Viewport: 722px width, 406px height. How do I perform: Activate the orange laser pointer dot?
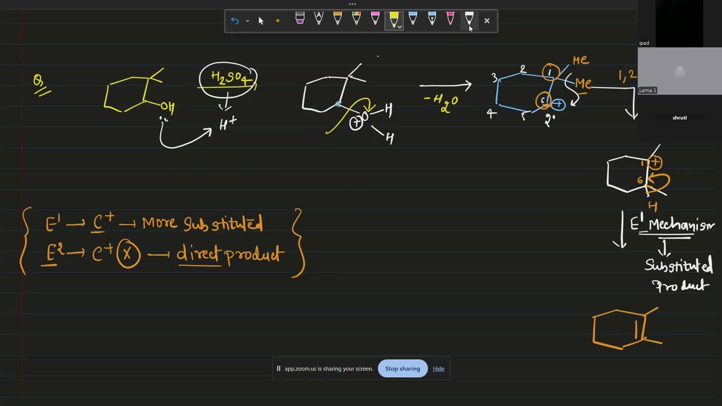(278, 21)
